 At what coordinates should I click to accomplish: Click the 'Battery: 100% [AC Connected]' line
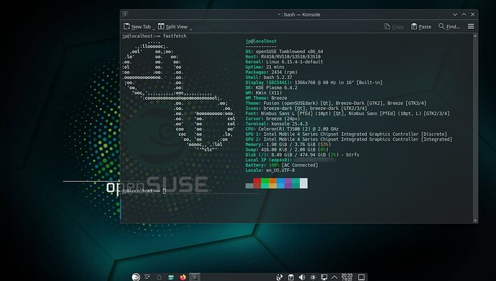(282, 165)
